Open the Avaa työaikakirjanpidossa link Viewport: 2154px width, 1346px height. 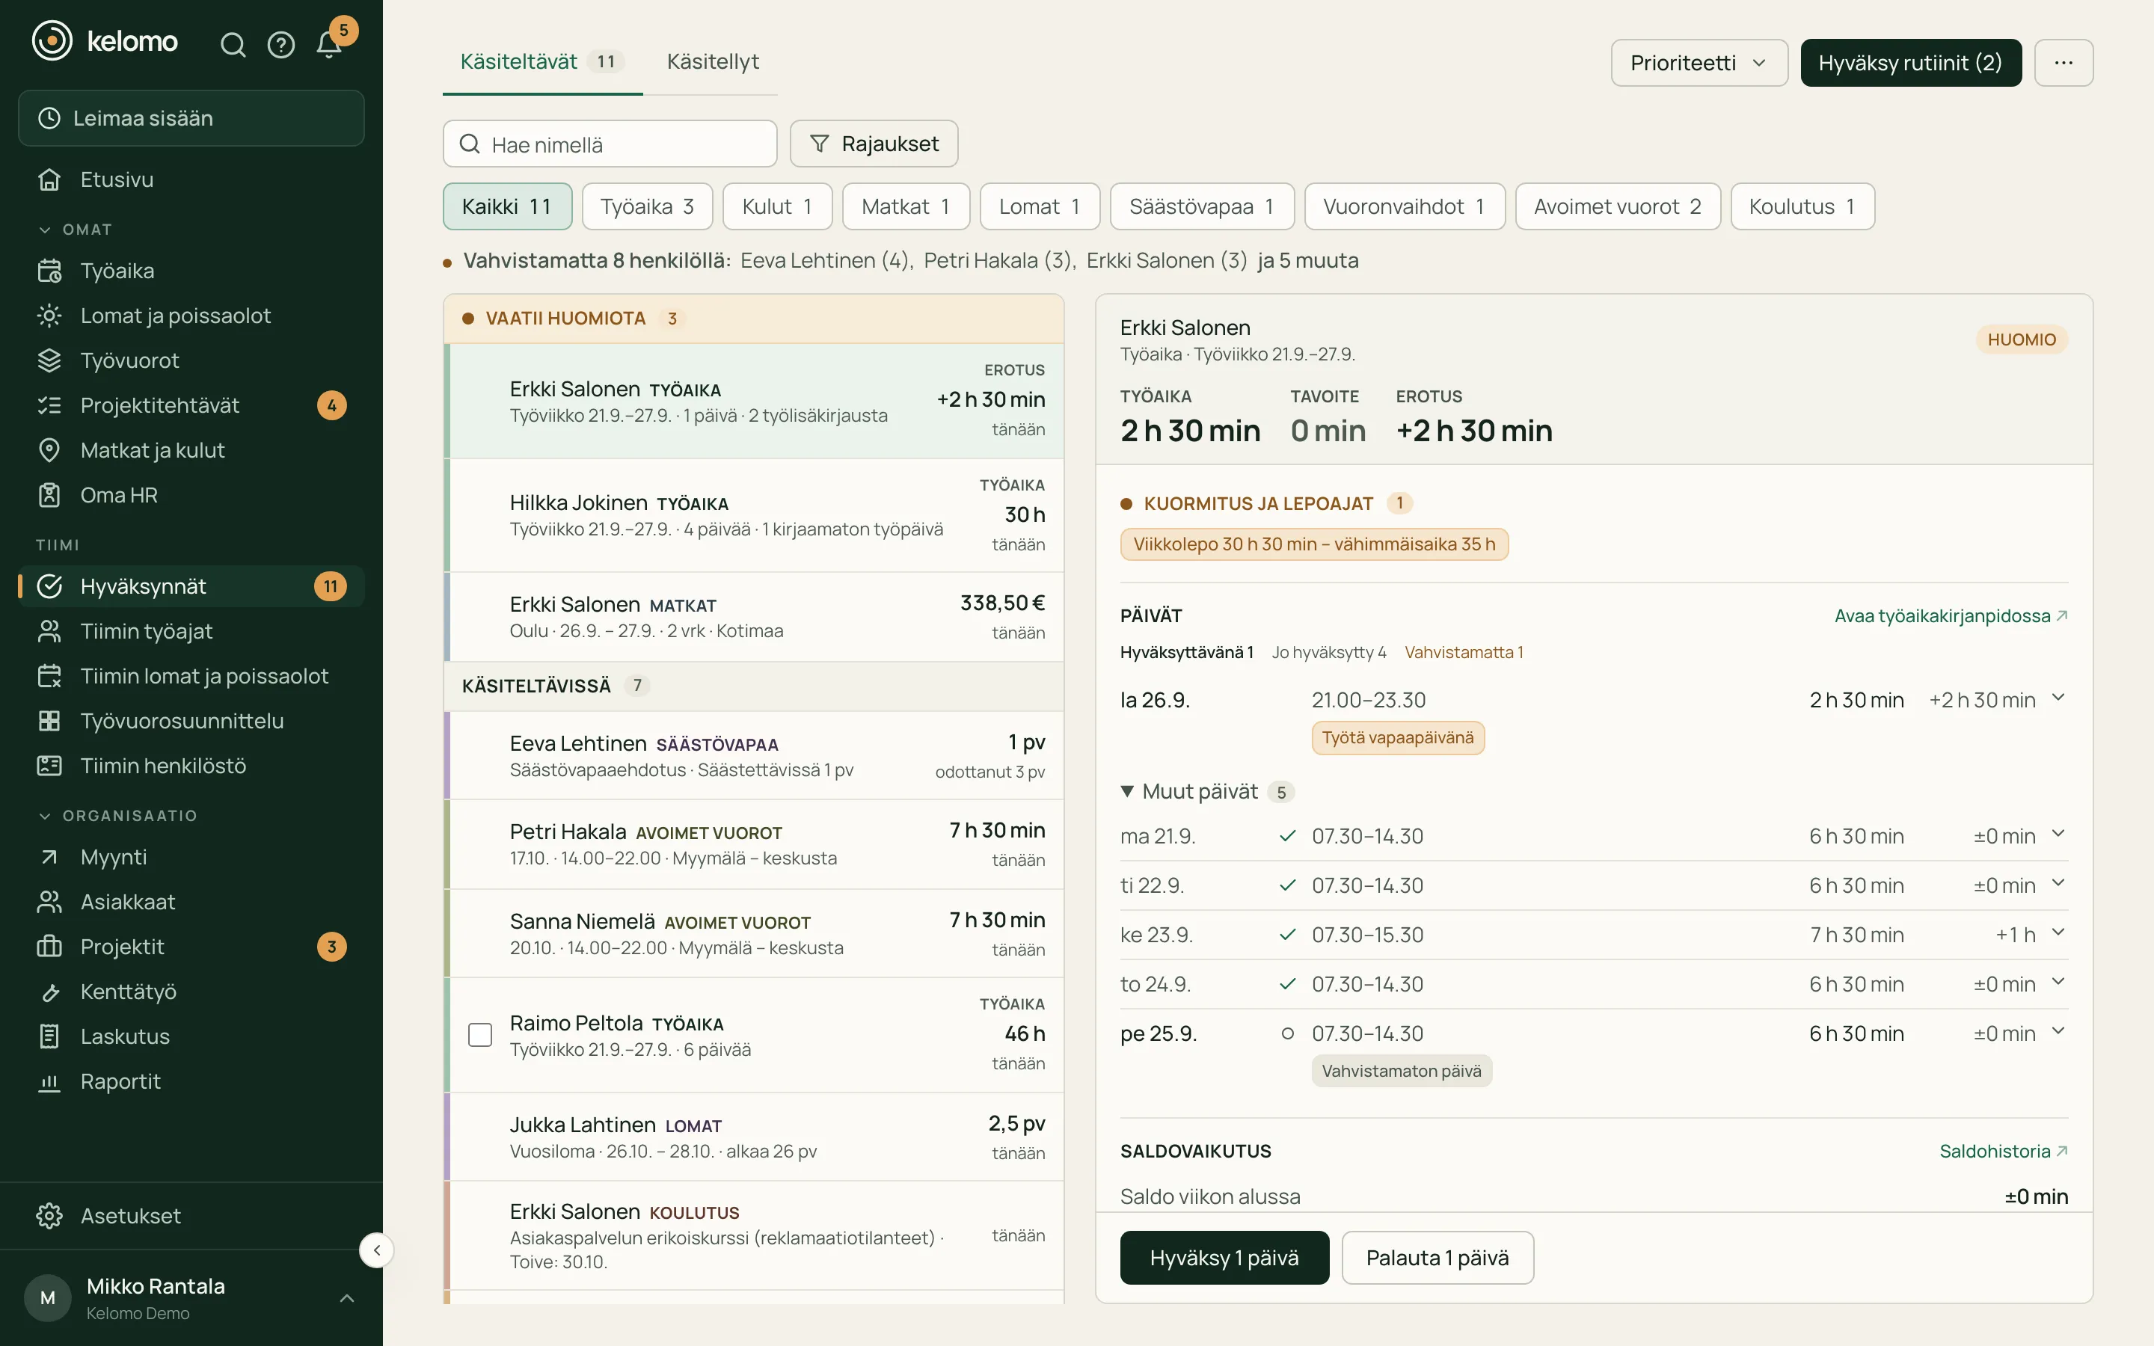click(1950, 616)
